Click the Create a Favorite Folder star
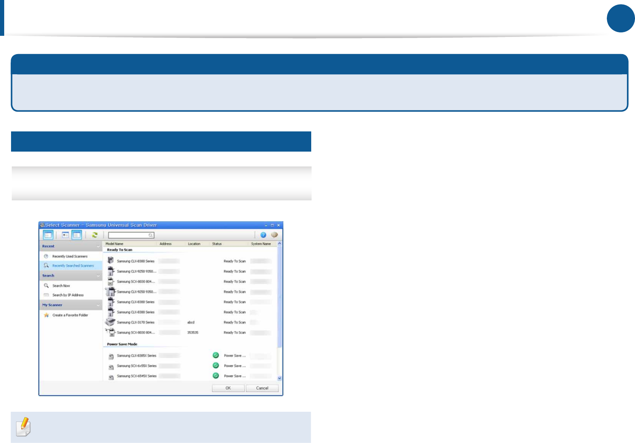Image resolution: width=635 pixels, height=443 pixels. [x=46, y=315]
